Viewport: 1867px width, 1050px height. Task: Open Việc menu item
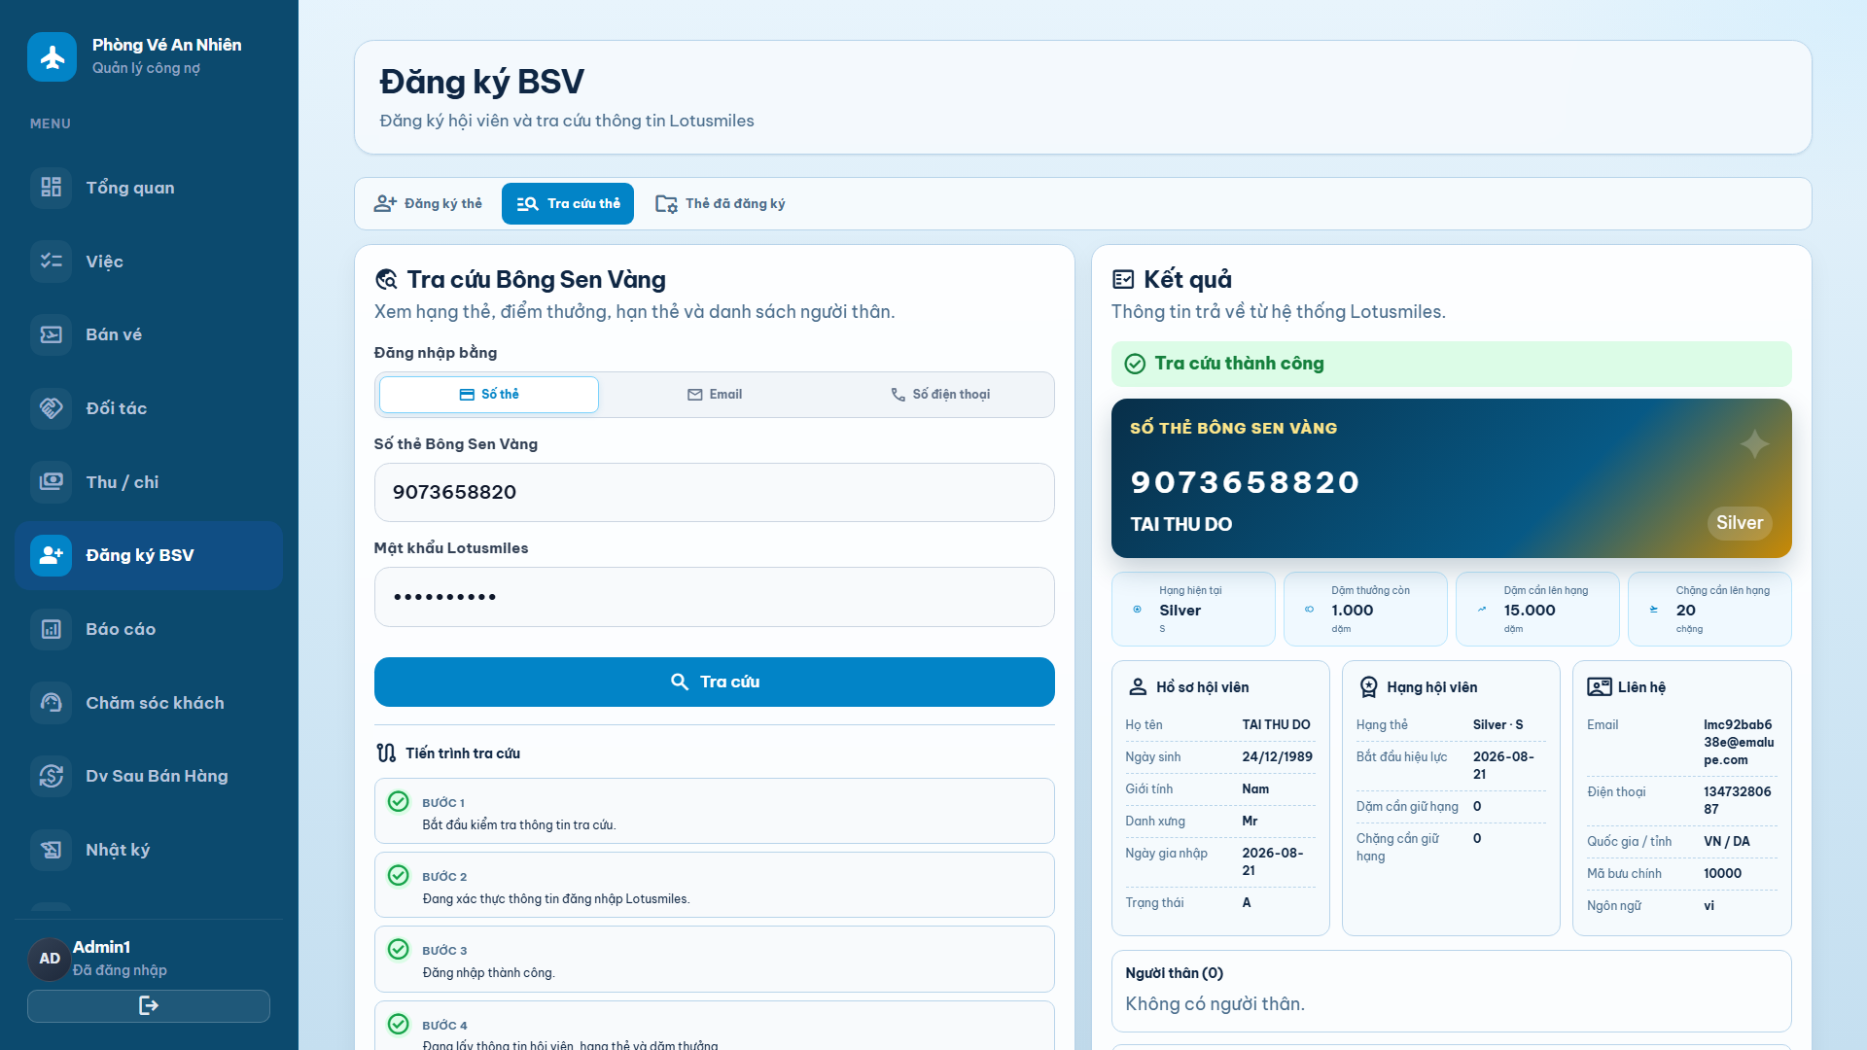(x=149, y=262)
